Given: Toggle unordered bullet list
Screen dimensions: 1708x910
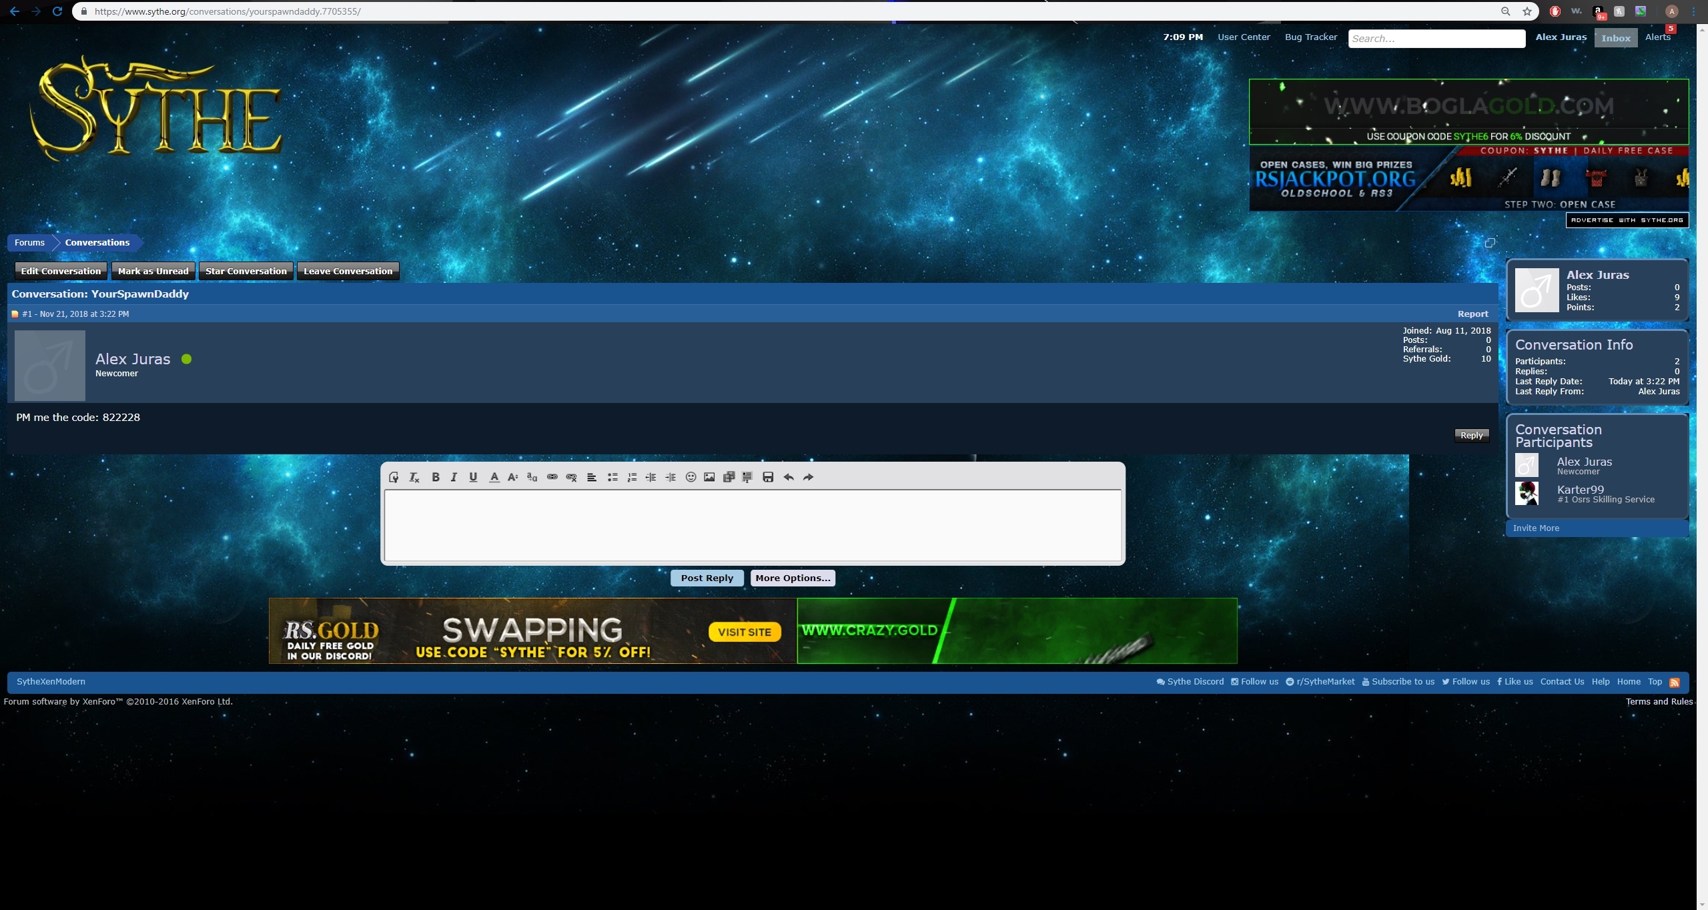Looking at the screenshot, I should coord(612,477).
